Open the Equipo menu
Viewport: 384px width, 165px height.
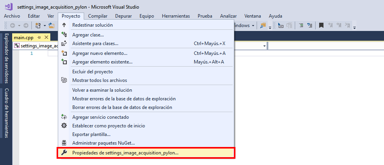click(147, 16)
